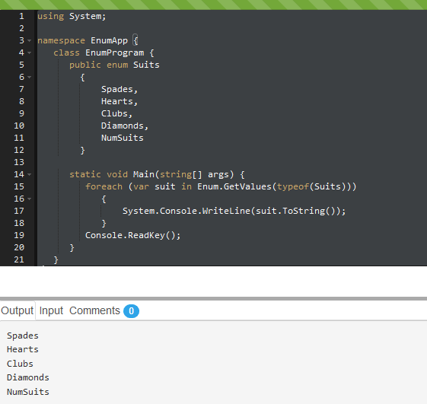Click the gray divider bar above output tabs
Viewport: 427px width, 404px height.
213,299
